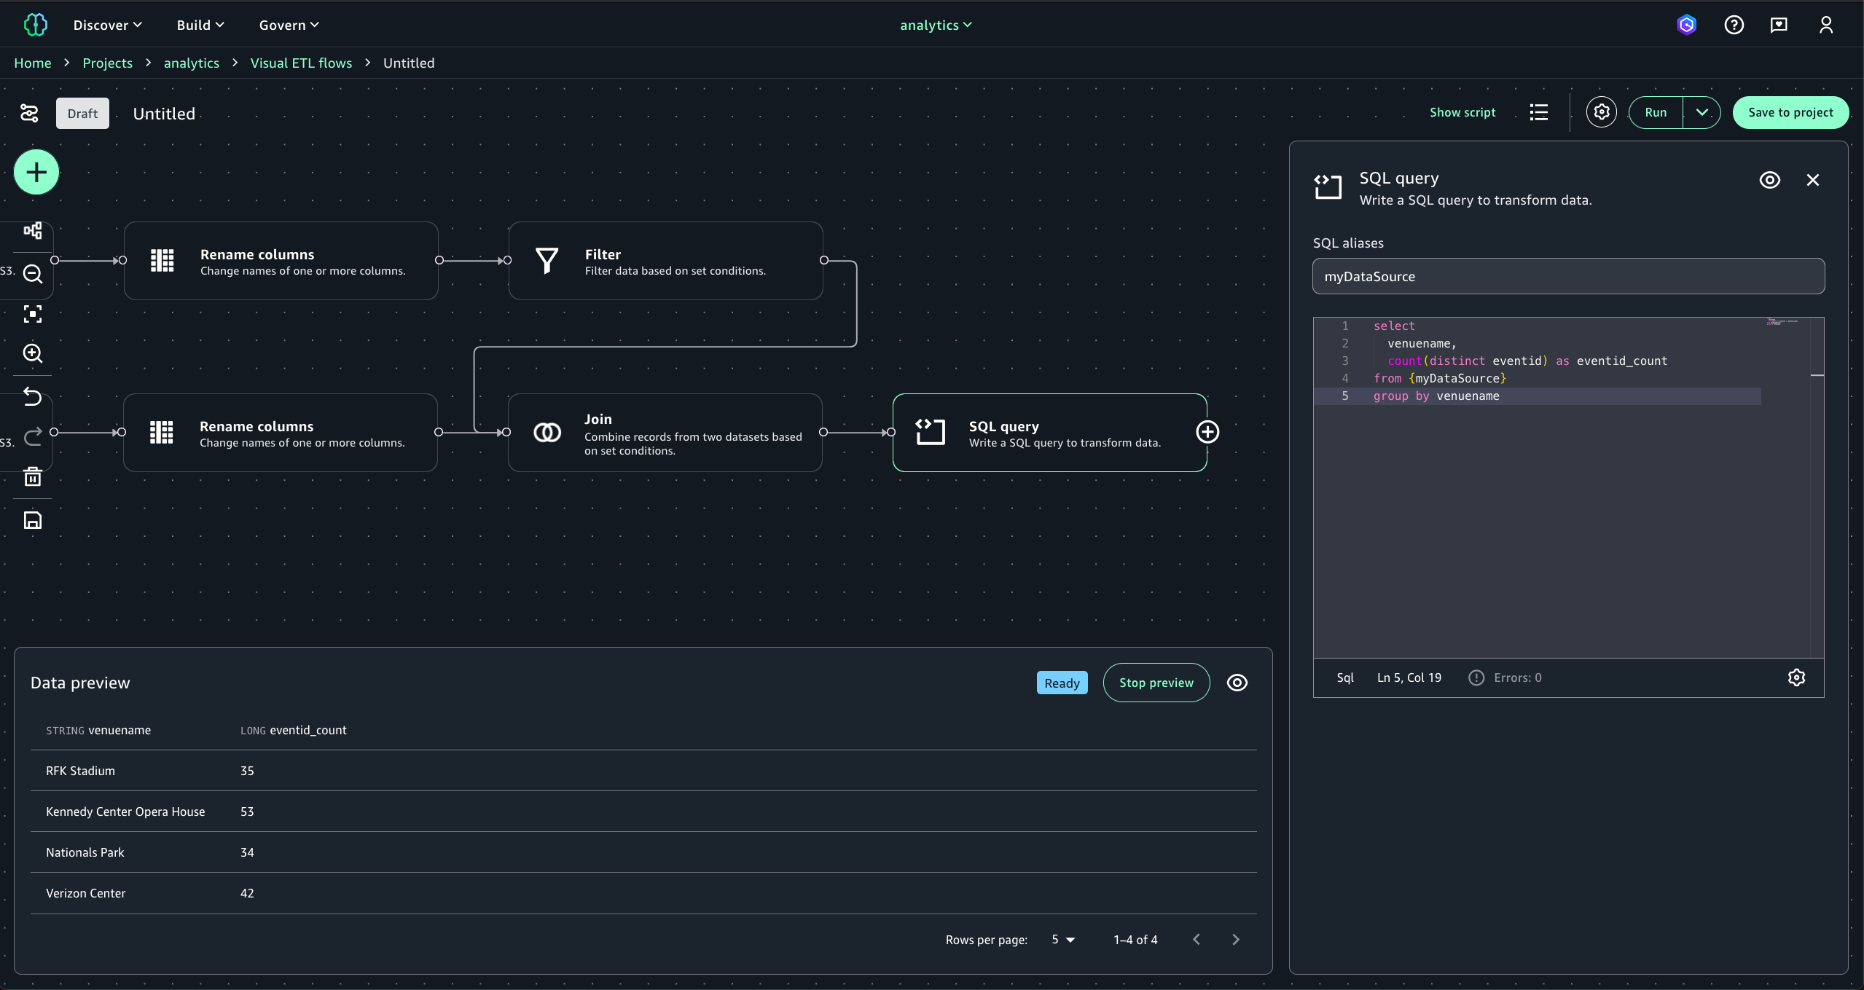Zoom in the canvas with magnifier plus
Screen dimensions: 1864x990
[x=33, y=353]
